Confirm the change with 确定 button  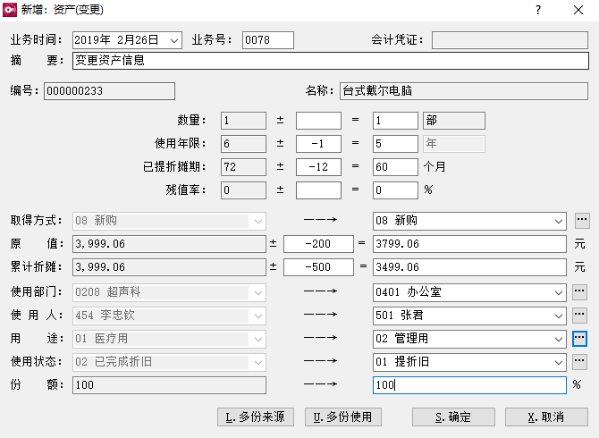[453, 417]
